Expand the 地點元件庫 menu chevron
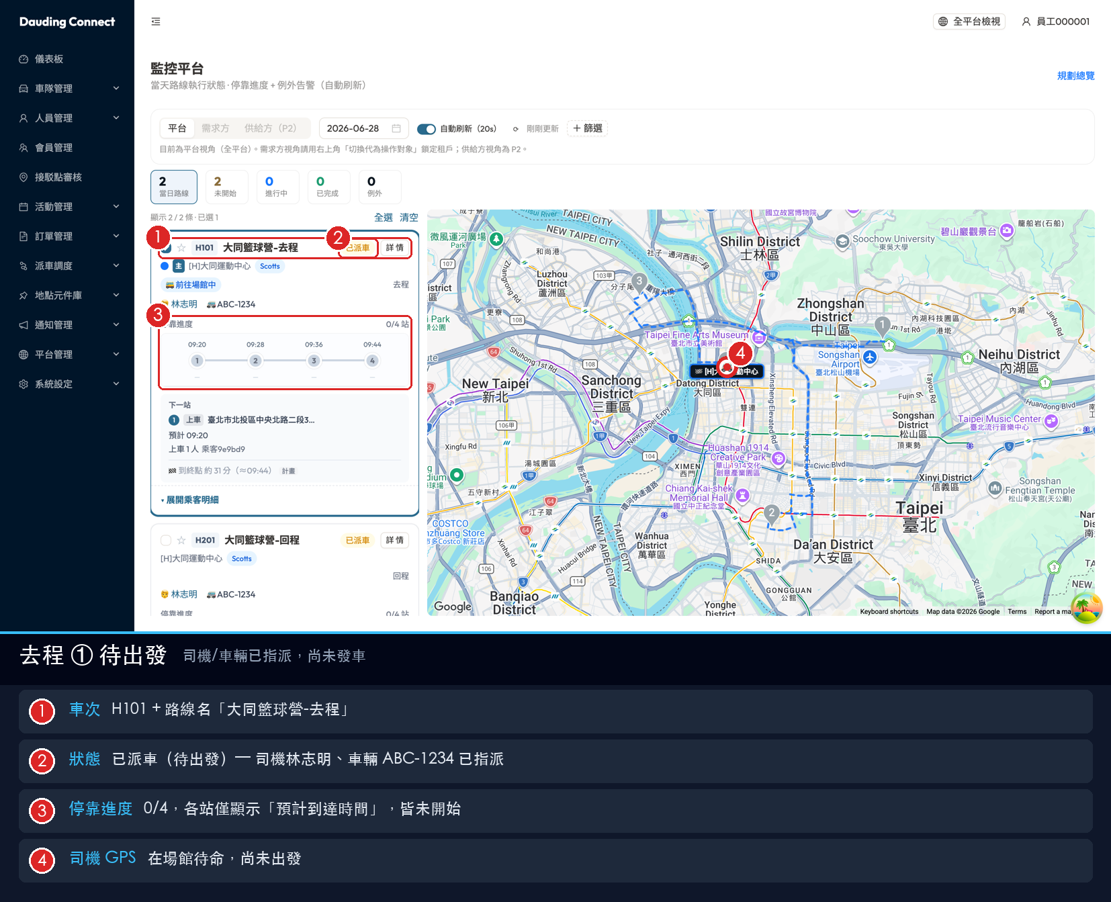The height and width of the screenshot is (902, 1111). pos(116,295)
